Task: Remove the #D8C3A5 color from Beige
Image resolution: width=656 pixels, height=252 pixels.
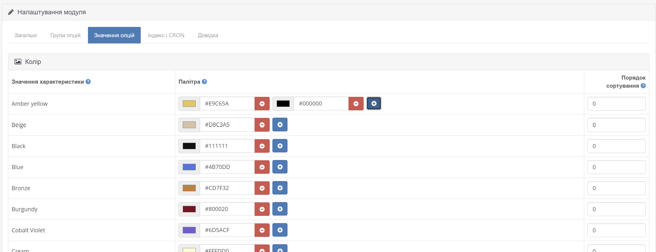Action: pos(262,125)
